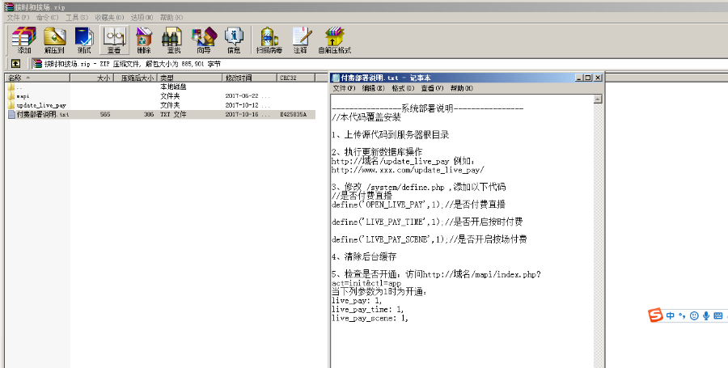
Task: Open Notepad 编辑(E) menu
Action: point(373,88)
